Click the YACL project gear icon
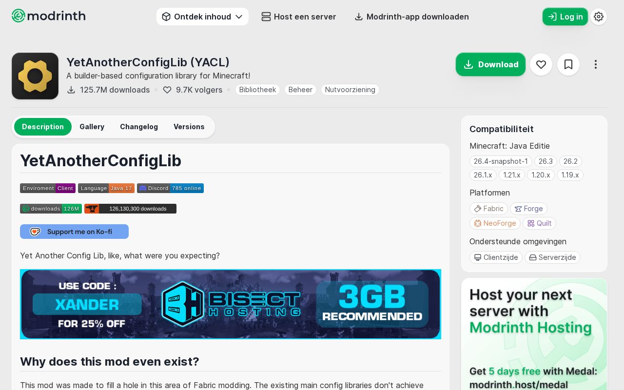 tap(35, 76)
